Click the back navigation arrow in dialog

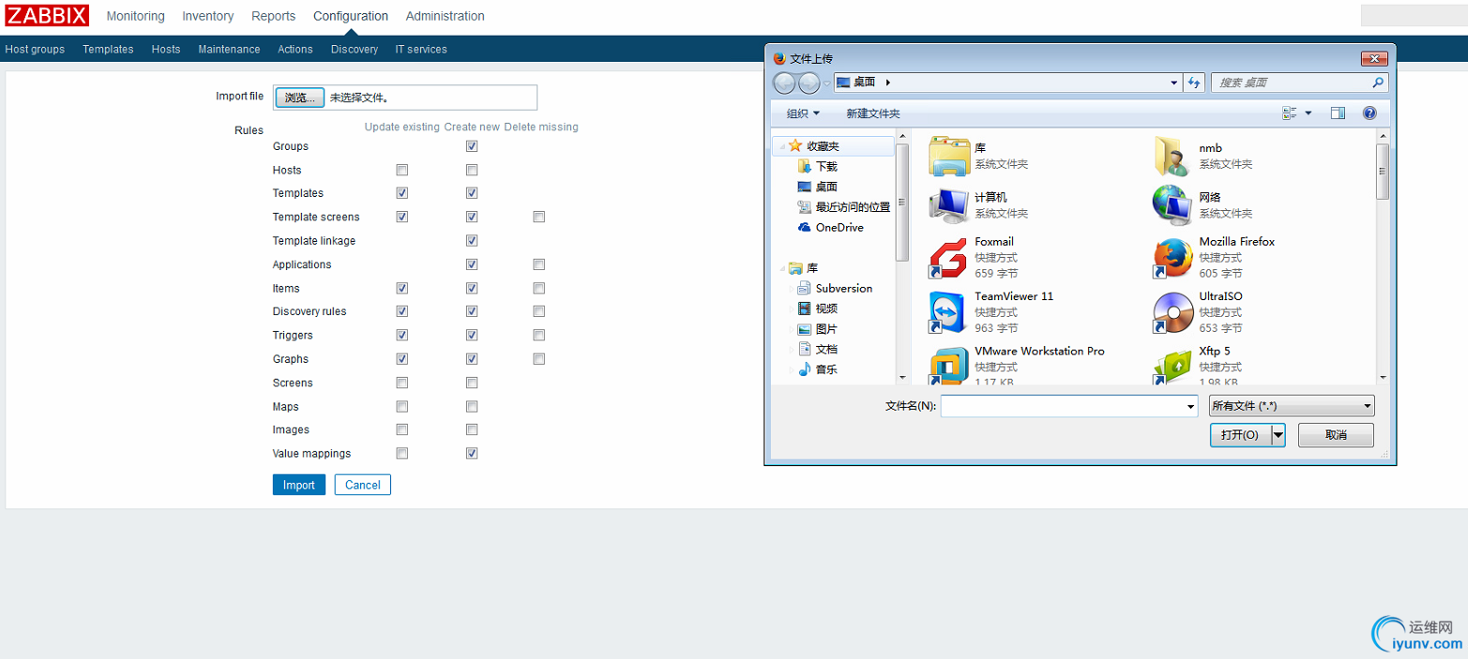click(784, 82)
